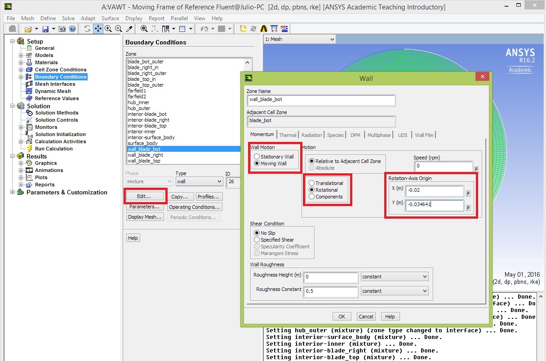Select Moving Wall radio button
The image size is (546, 361).
click(x=257, y=163)
